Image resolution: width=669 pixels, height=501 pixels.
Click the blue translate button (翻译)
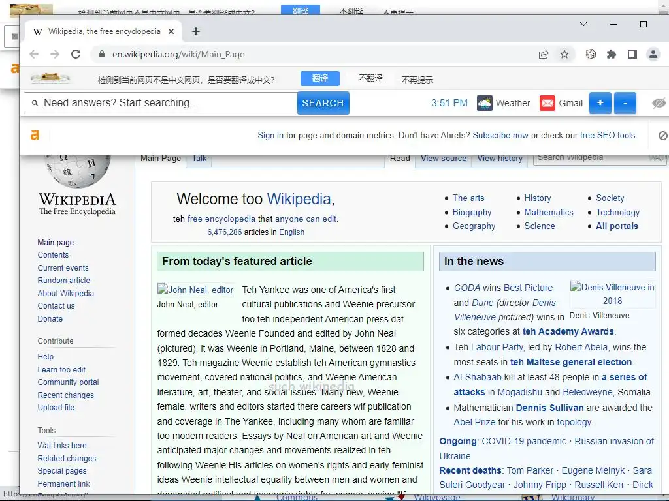(x=320, y=78)
